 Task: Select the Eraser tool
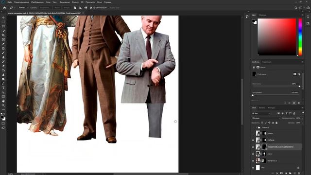[3, 66]
